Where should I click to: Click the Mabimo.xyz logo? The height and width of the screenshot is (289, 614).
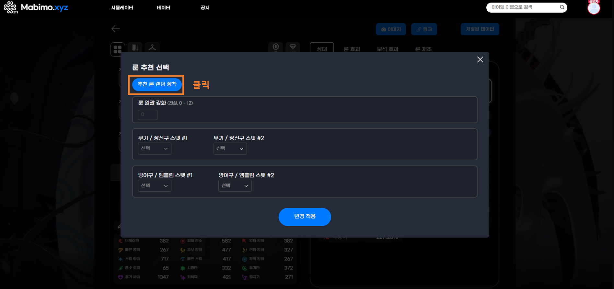point(36,7)
